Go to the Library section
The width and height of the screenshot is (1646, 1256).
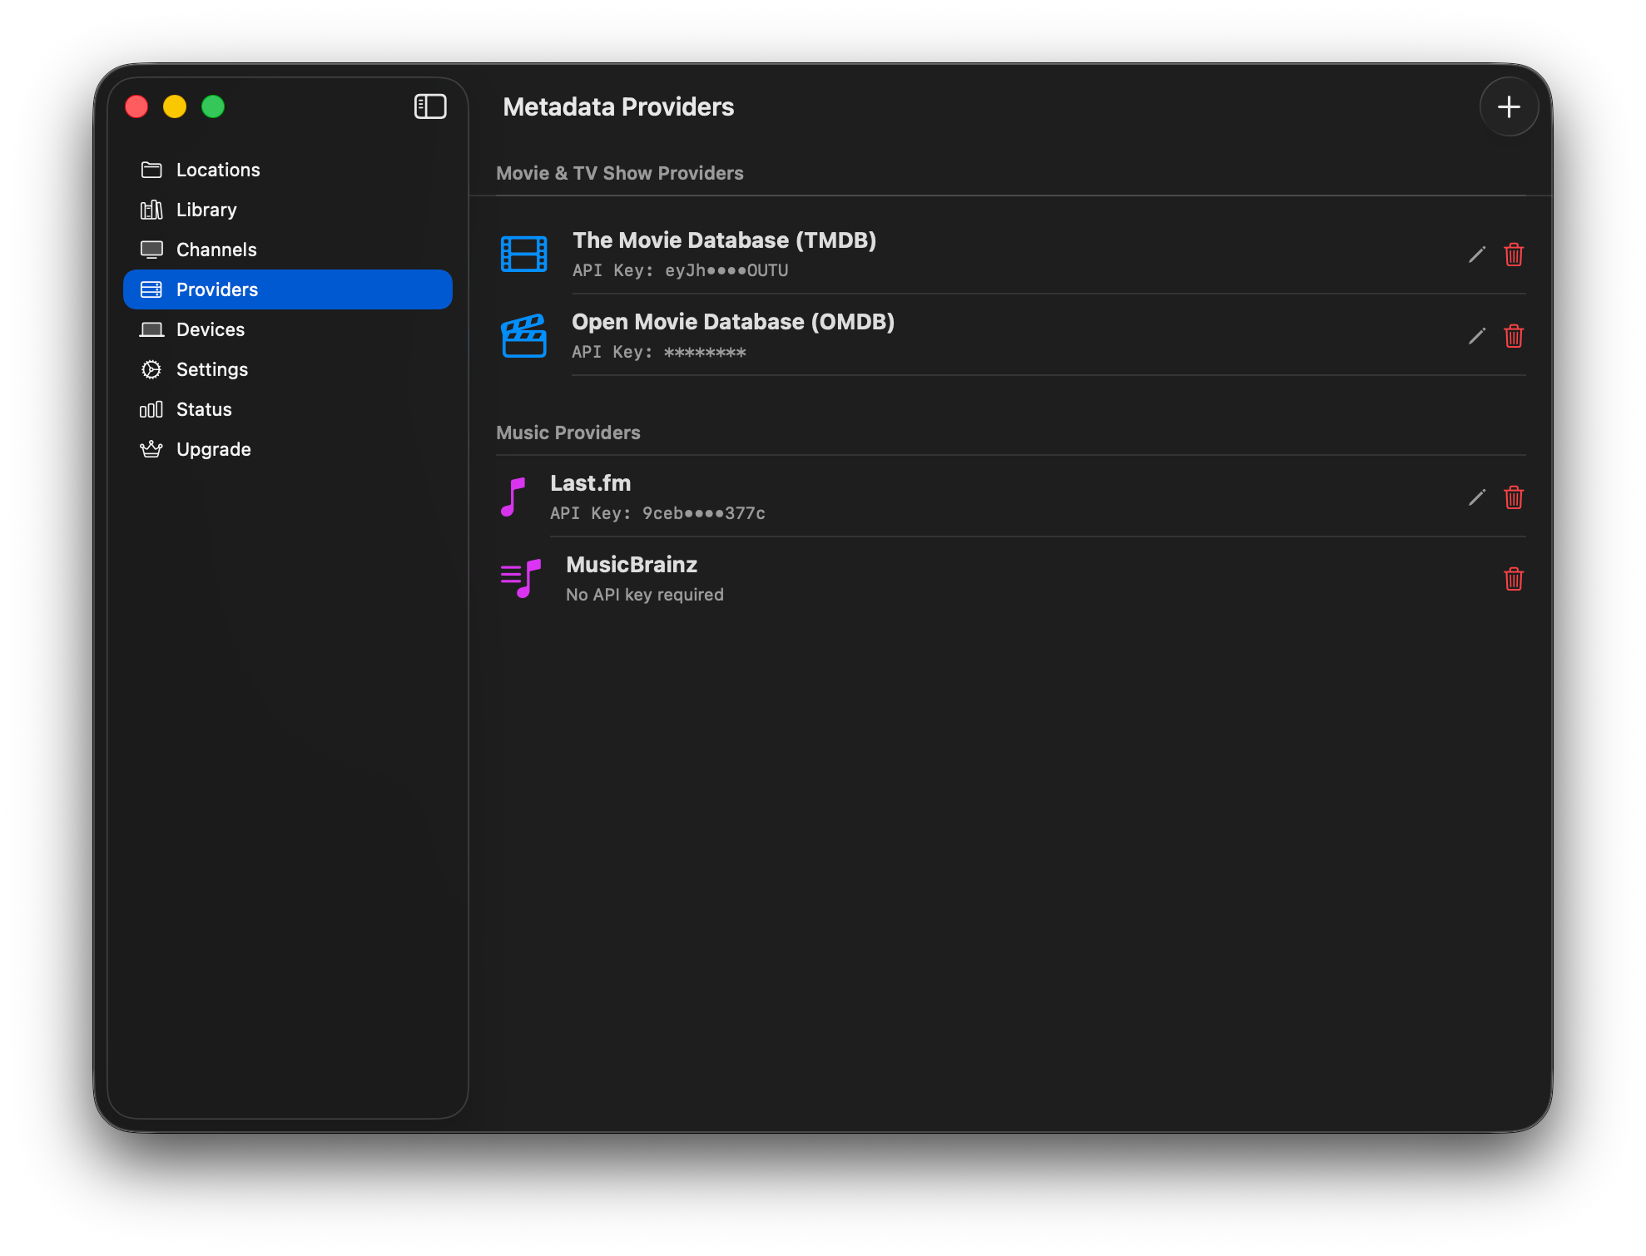point(206,210)
